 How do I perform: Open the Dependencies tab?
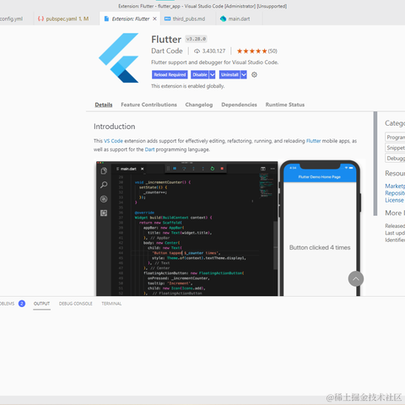[239, 105]
